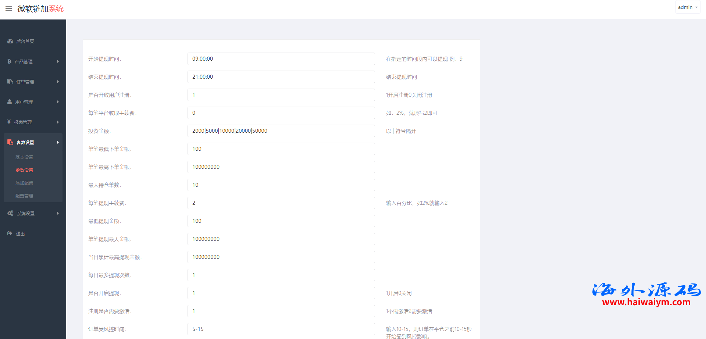Click the gears icon beside 系统设置
The width and height of the screenshot is (706, 339).
coord(10,213)
